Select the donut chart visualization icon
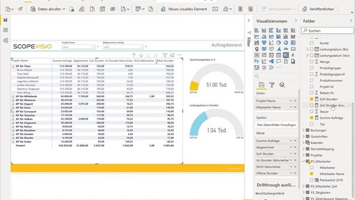Screen dimensions: 355x200 [x=286, y=43]
